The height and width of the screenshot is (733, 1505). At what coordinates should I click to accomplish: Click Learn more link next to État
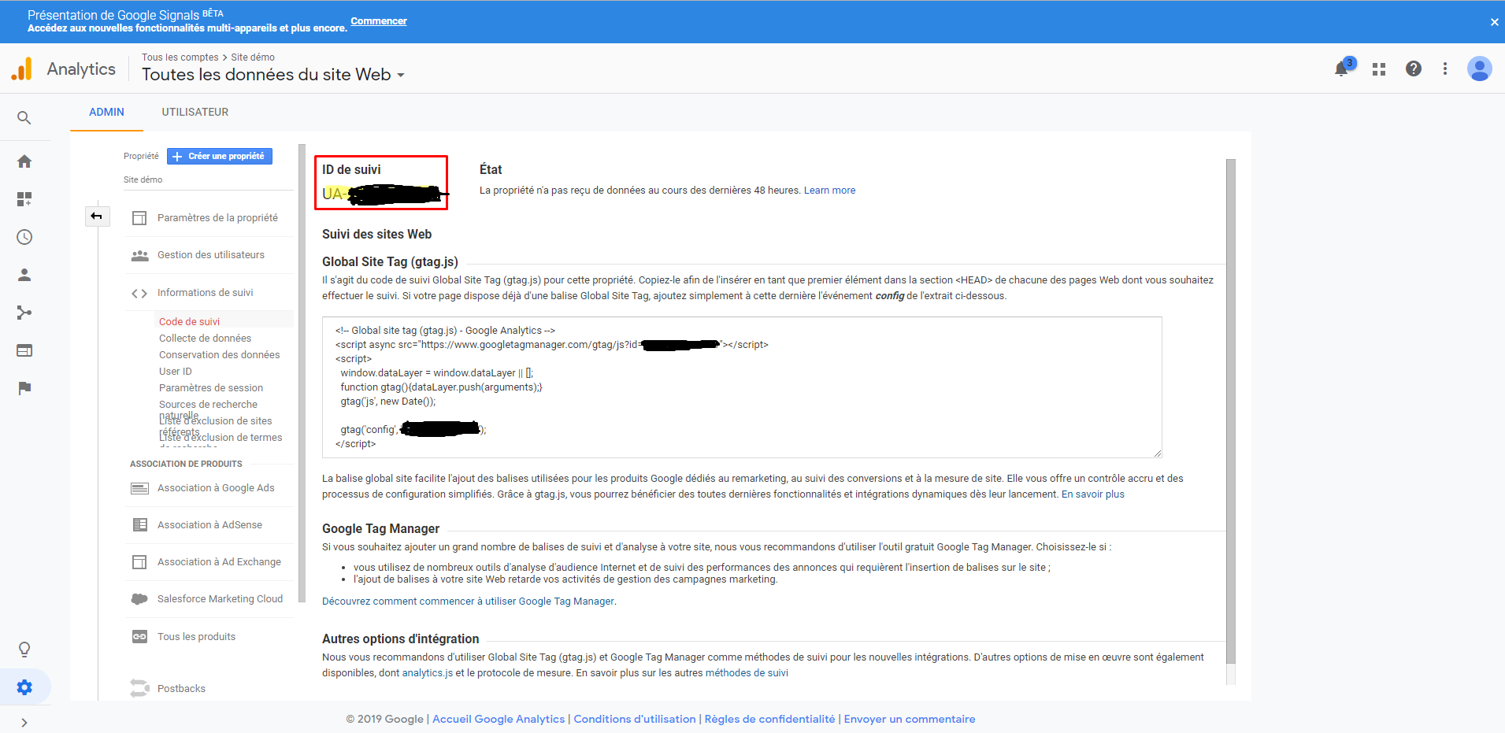click(x=829, y=191)
